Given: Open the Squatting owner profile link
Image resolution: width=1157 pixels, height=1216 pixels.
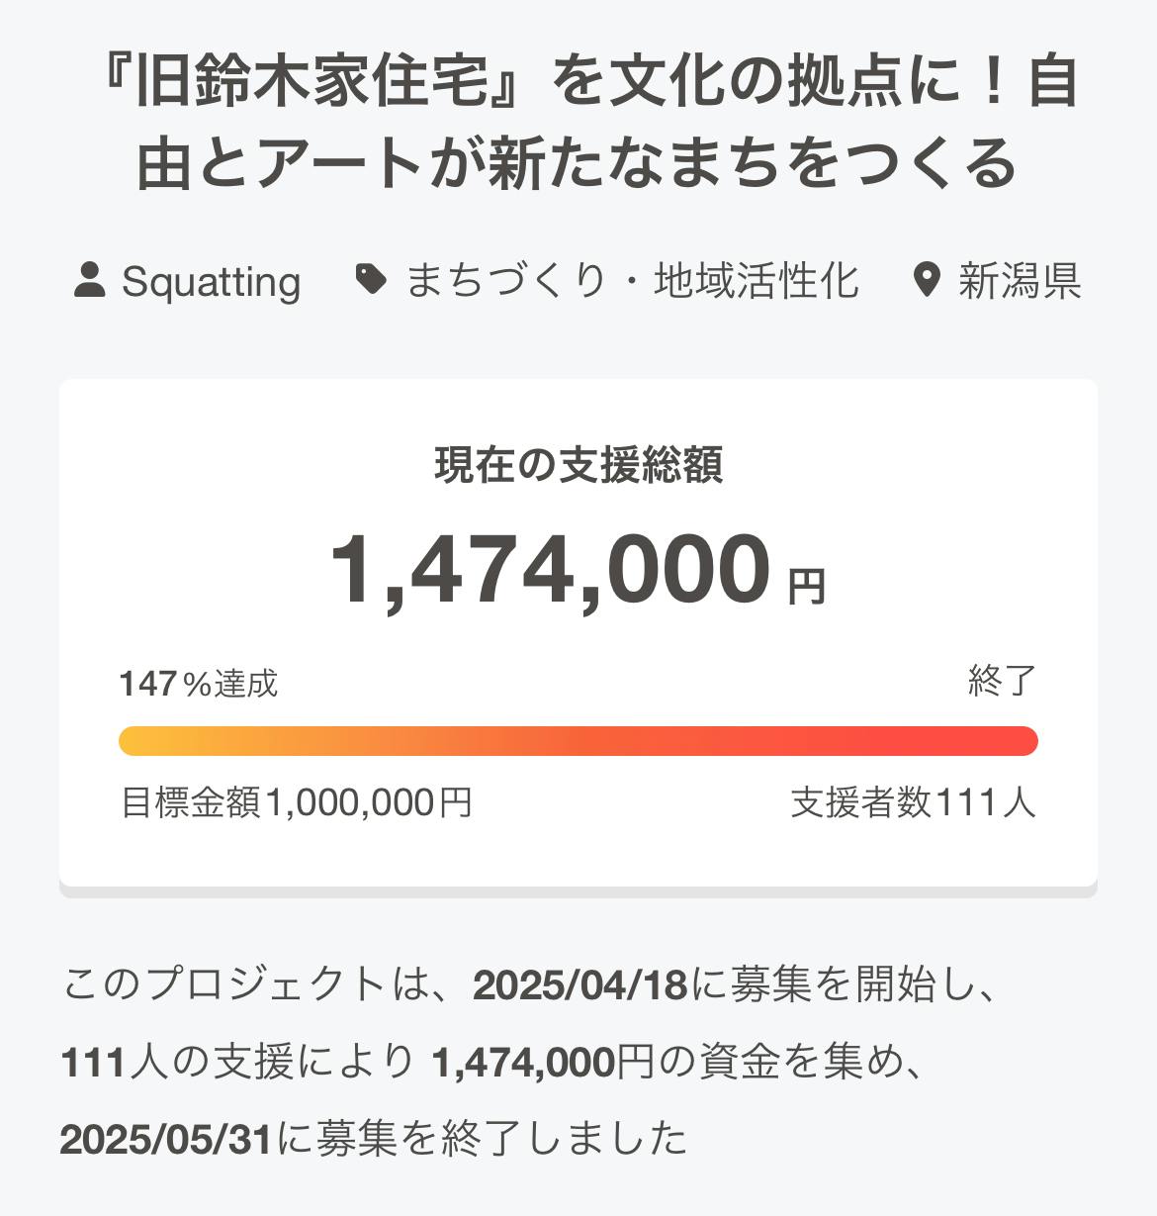Looking at the screenshot, I should (211, 282).
